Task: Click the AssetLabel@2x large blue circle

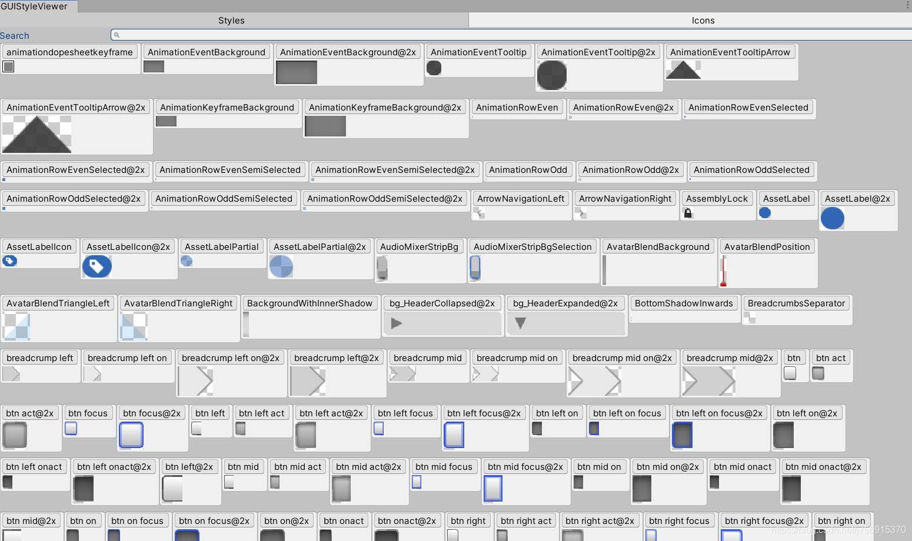Action: (833, 218)
